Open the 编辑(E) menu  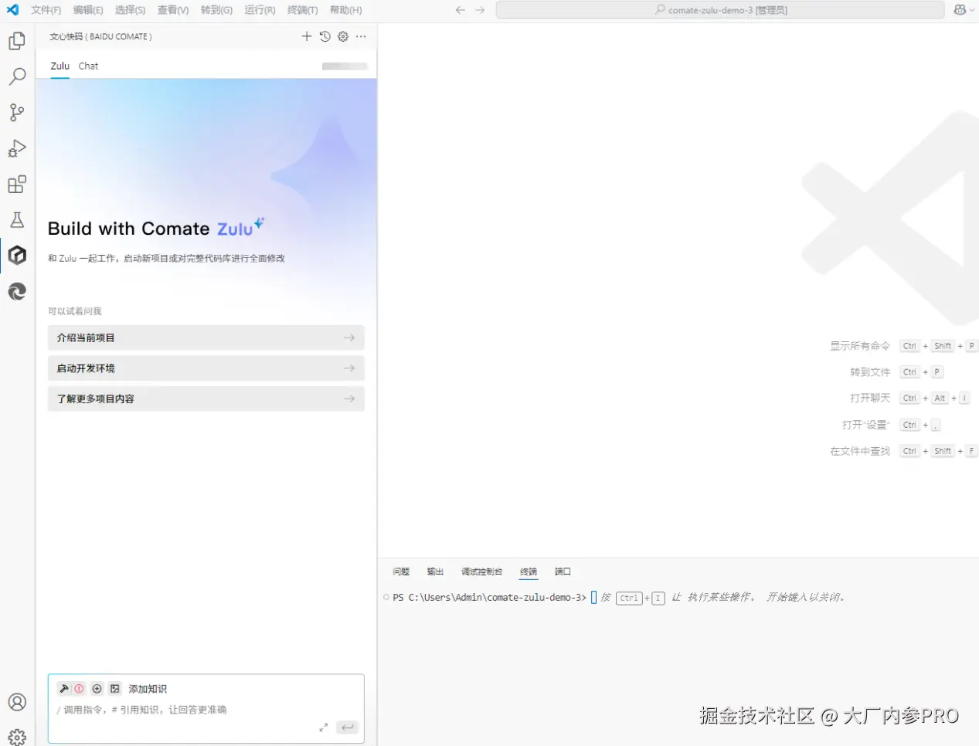88,10
